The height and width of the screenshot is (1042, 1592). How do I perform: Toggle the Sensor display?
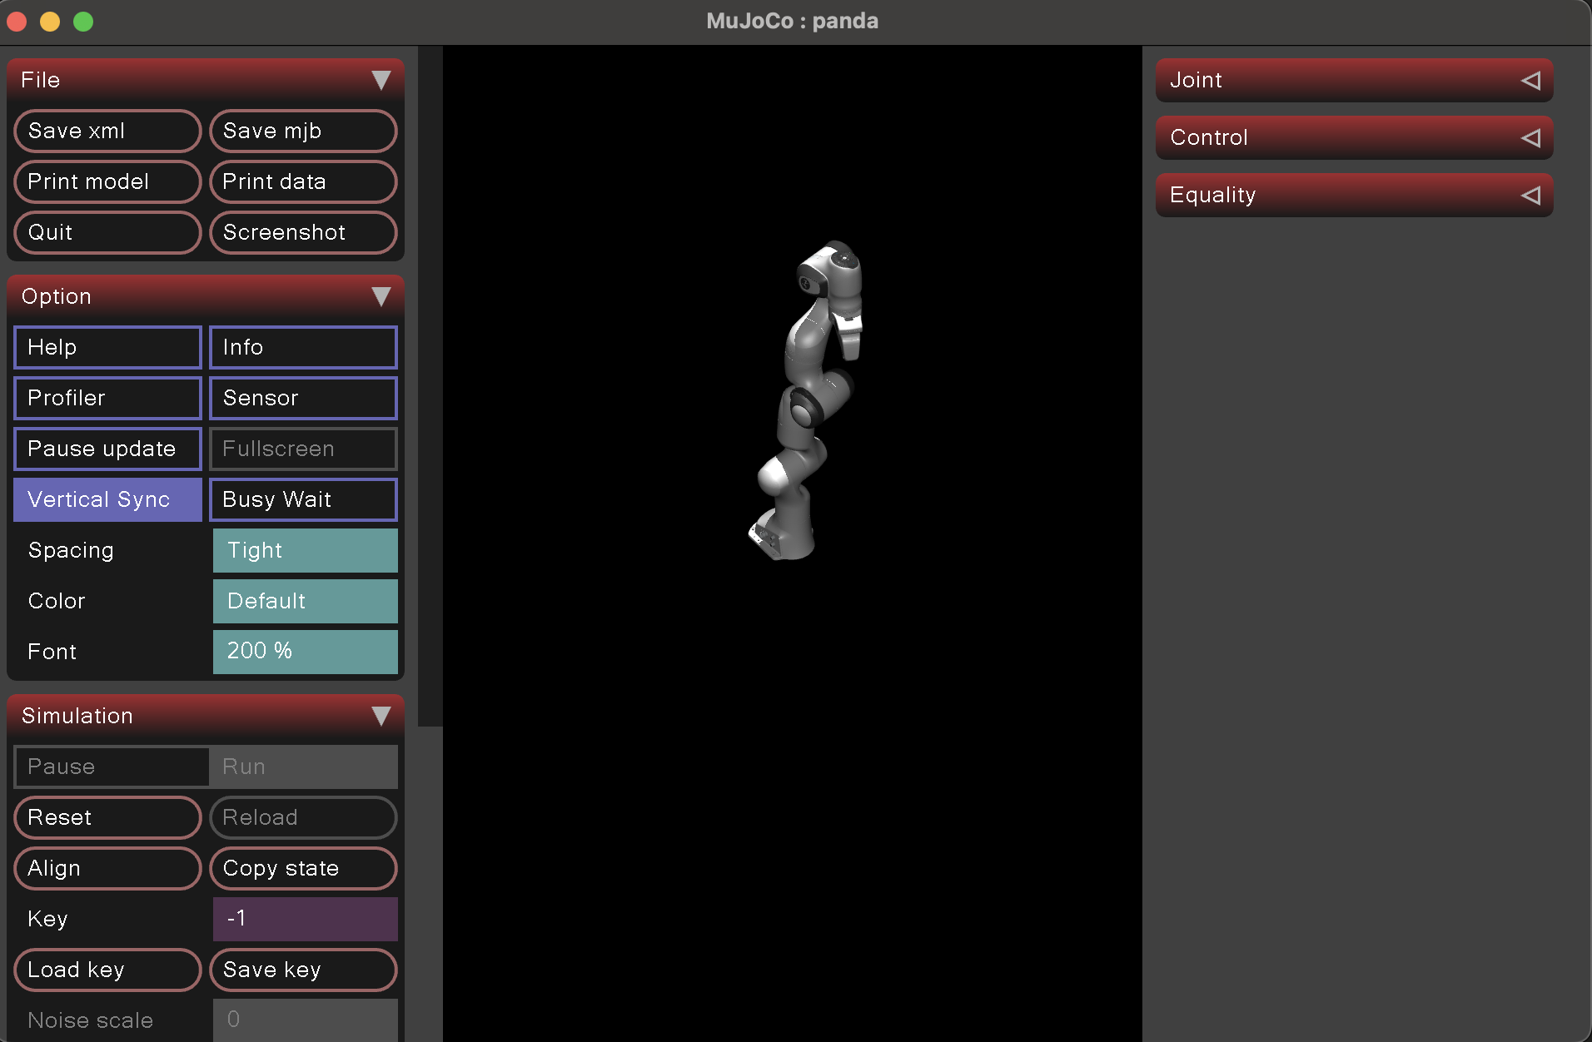click(x=303, y=398)
